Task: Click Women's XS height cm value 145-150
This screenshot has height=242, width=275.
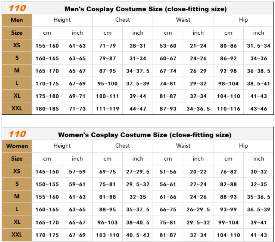Action: (x=47, y=172)
